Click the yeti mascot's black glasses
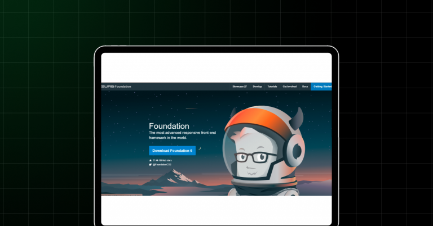433x226 pixels. [x=251, y=157]
